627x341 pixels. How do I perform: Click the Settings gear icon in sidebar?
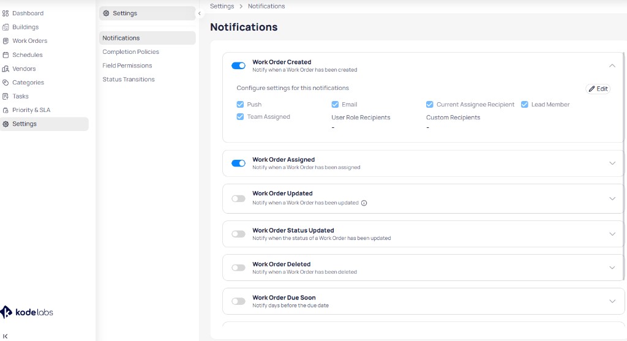[5, 124]
